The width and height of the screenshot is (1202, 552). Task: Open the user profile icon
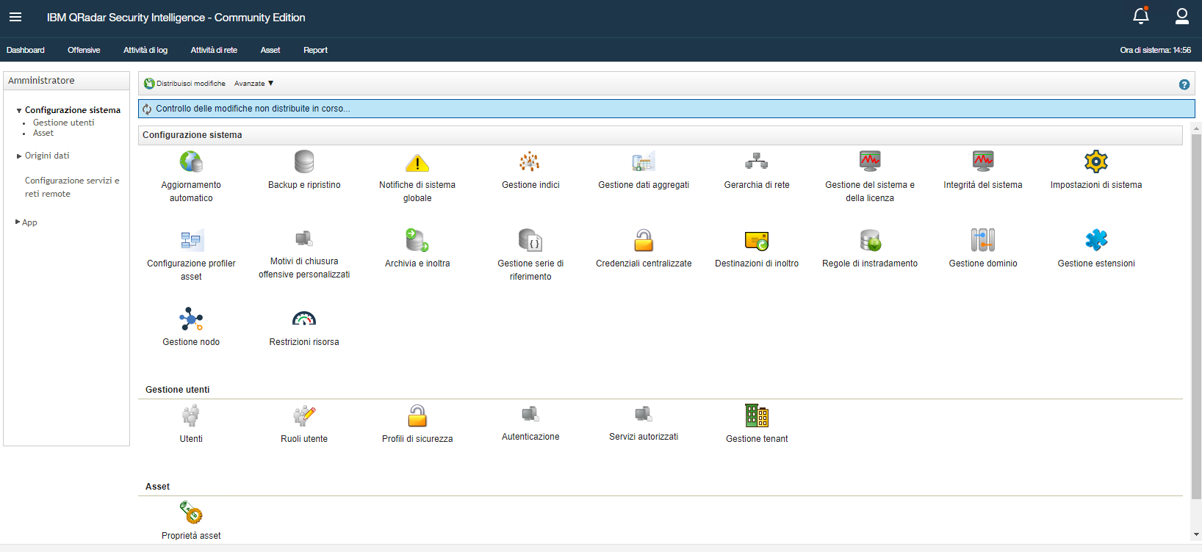1182,16
